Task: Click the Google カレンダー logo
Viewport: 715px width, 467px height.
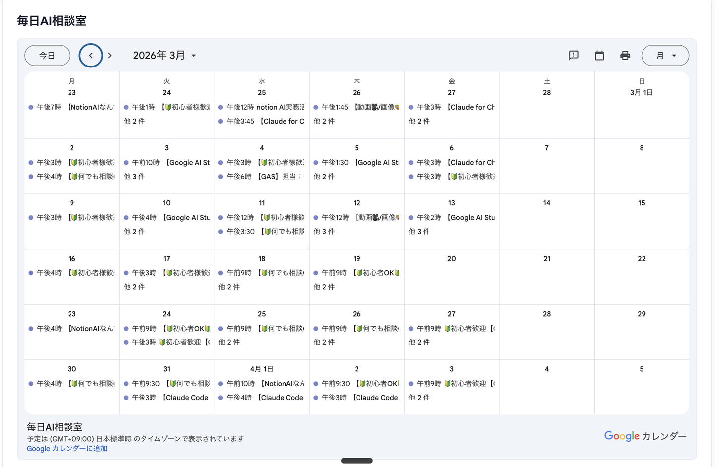Action: pos(645,436)
